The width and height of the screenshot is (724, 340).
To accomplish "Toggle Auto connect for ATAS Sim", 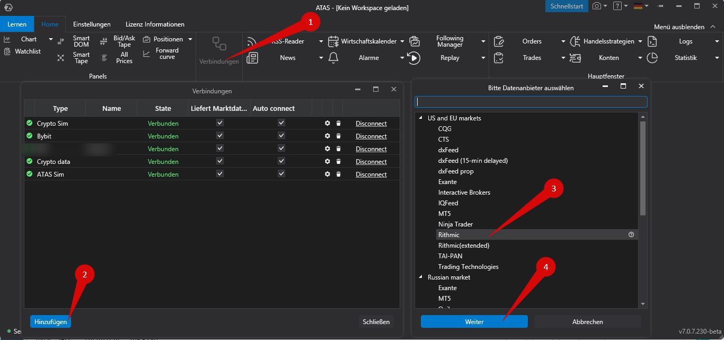I will pyautogui.click(x=281, y=173).
